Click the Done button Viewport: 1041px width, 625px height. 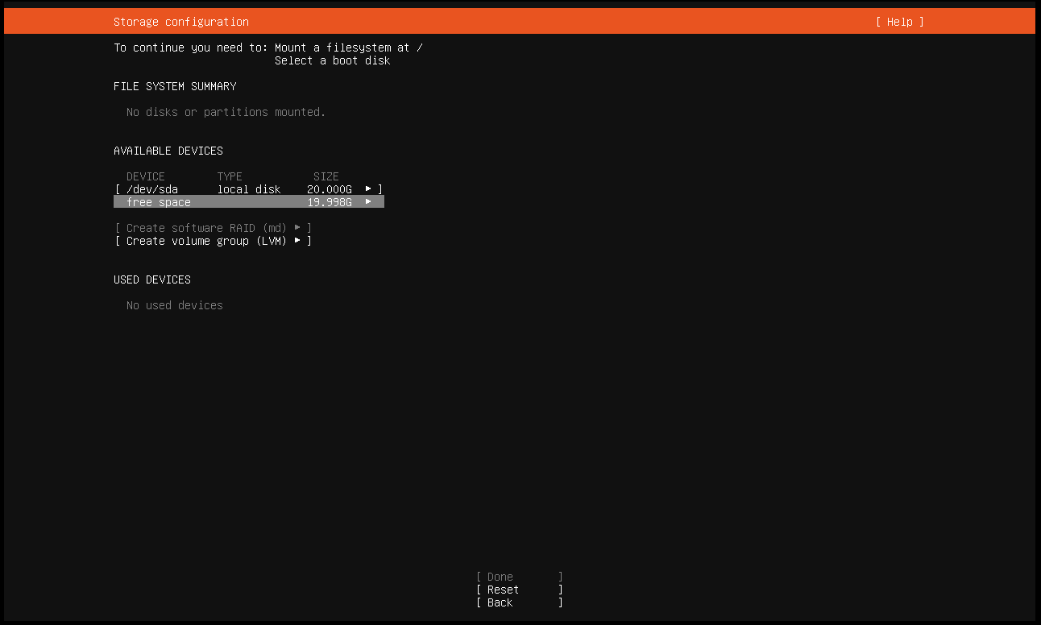[x=520, y=577]
